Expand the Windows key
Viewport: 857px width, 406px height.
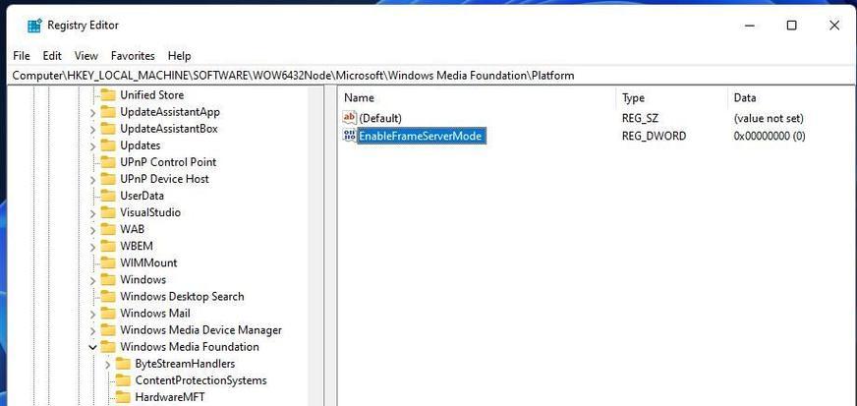pos(93,280)
